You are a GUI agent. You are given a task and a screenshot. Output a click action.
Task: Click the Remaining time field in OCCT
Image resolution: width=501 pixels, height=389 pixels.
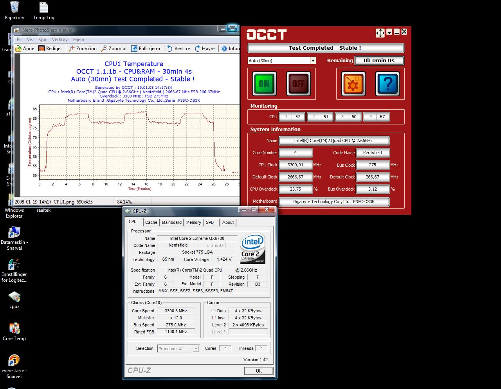coord(379,60)
